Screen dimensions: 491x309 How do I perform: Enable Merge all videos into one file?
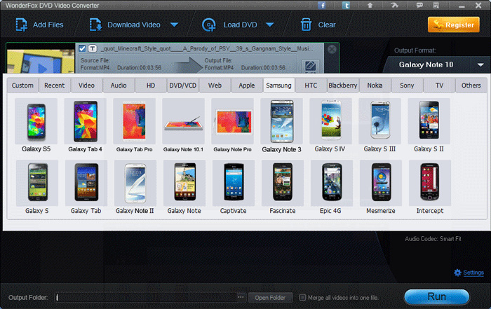[302, 297]
